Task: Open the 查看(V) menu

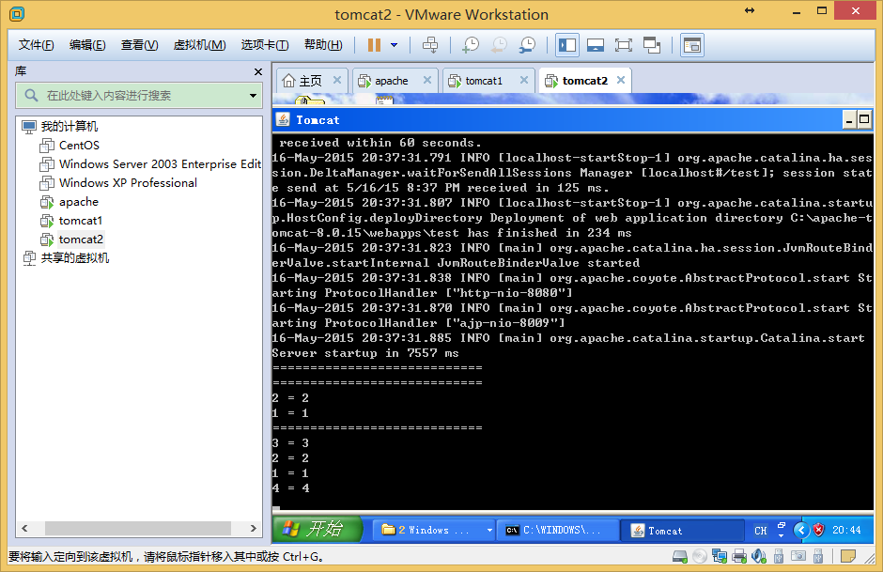Action: [x=139, y=45]
